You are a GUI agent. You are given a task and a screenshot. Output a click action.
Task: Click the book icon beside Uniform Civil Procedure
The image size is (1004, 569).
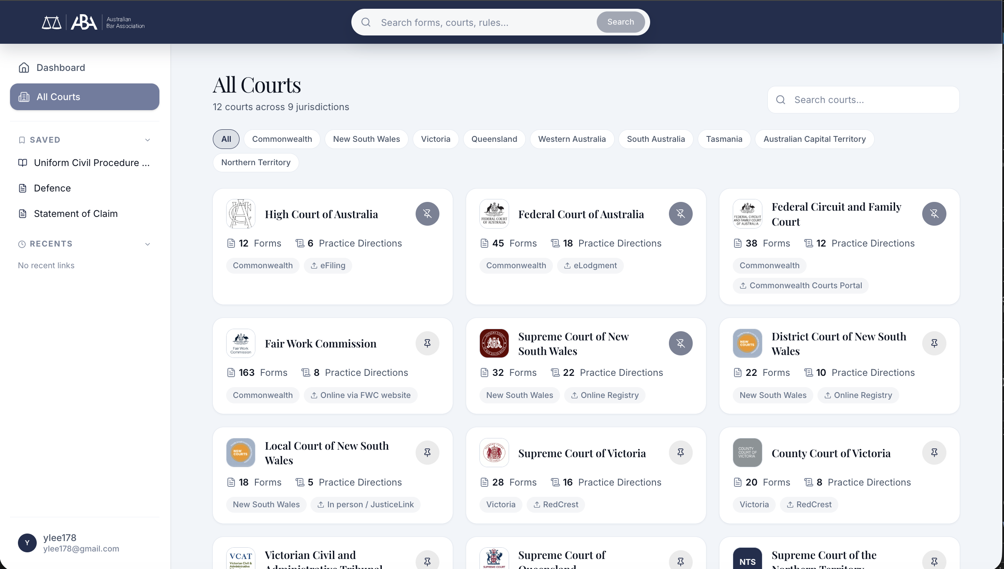[x=23, y=163]
